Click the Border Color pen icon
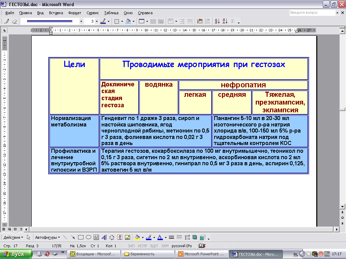This screenshot has height=259, width=346. point(103,21)
